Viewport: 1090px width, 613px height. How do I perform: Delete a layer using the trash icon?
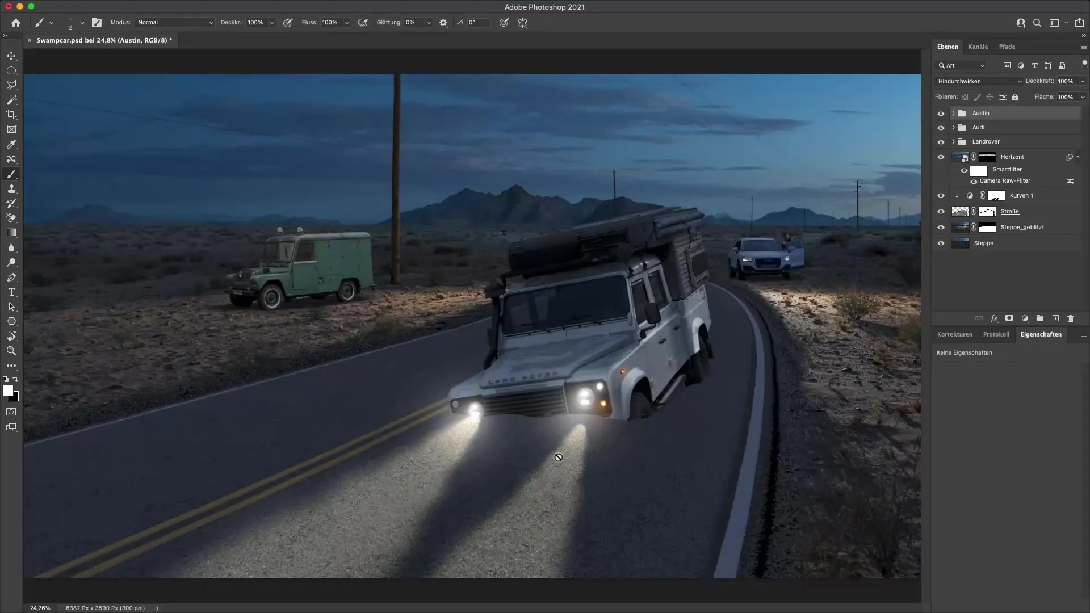pos(1070,318)
